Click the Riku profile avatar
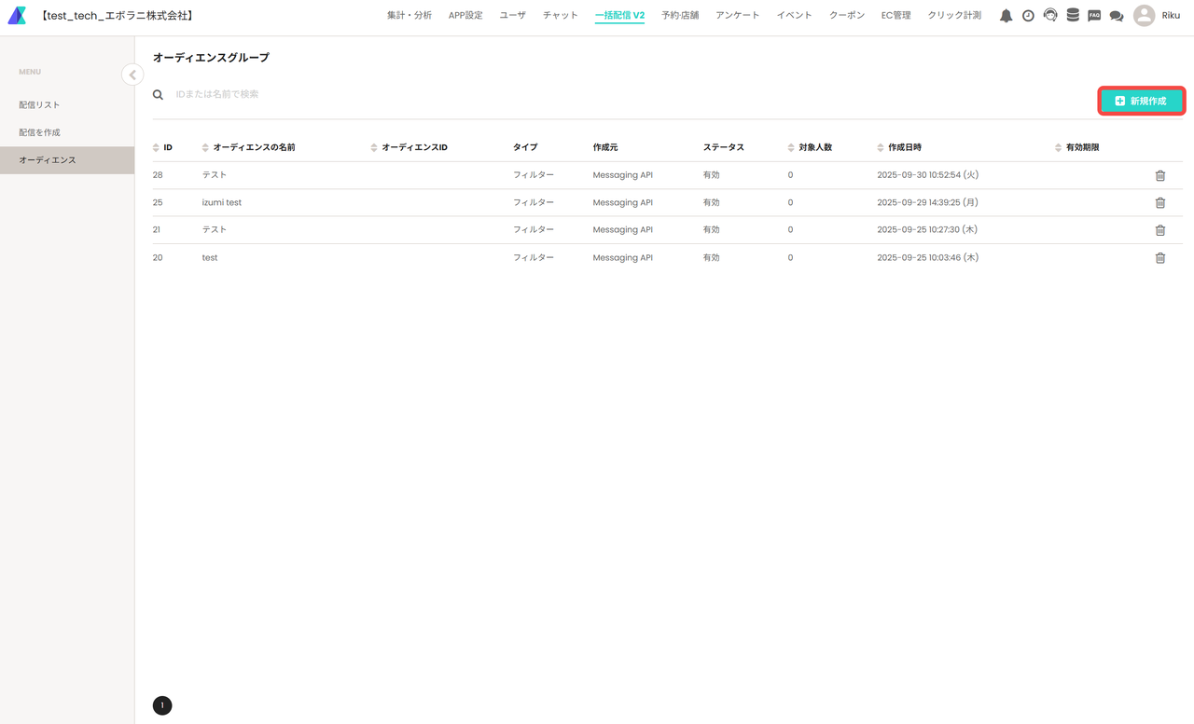This screenshot has height=724, width=1194. pos(1144,16)
